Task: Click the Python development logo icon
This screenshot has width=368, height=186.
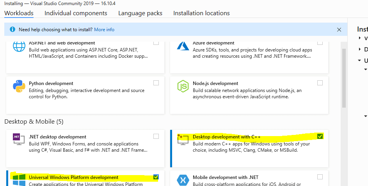Action: (19, 86)
